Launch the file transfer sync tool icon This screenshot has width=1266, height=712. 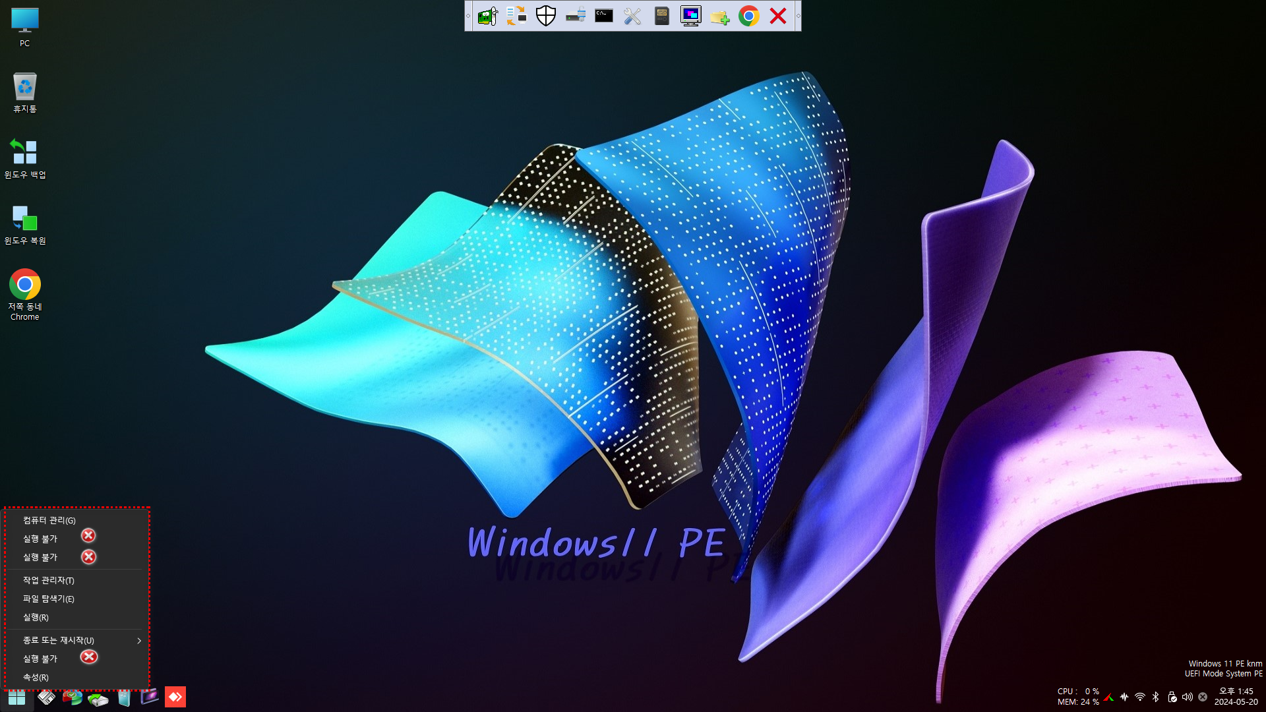516,16
